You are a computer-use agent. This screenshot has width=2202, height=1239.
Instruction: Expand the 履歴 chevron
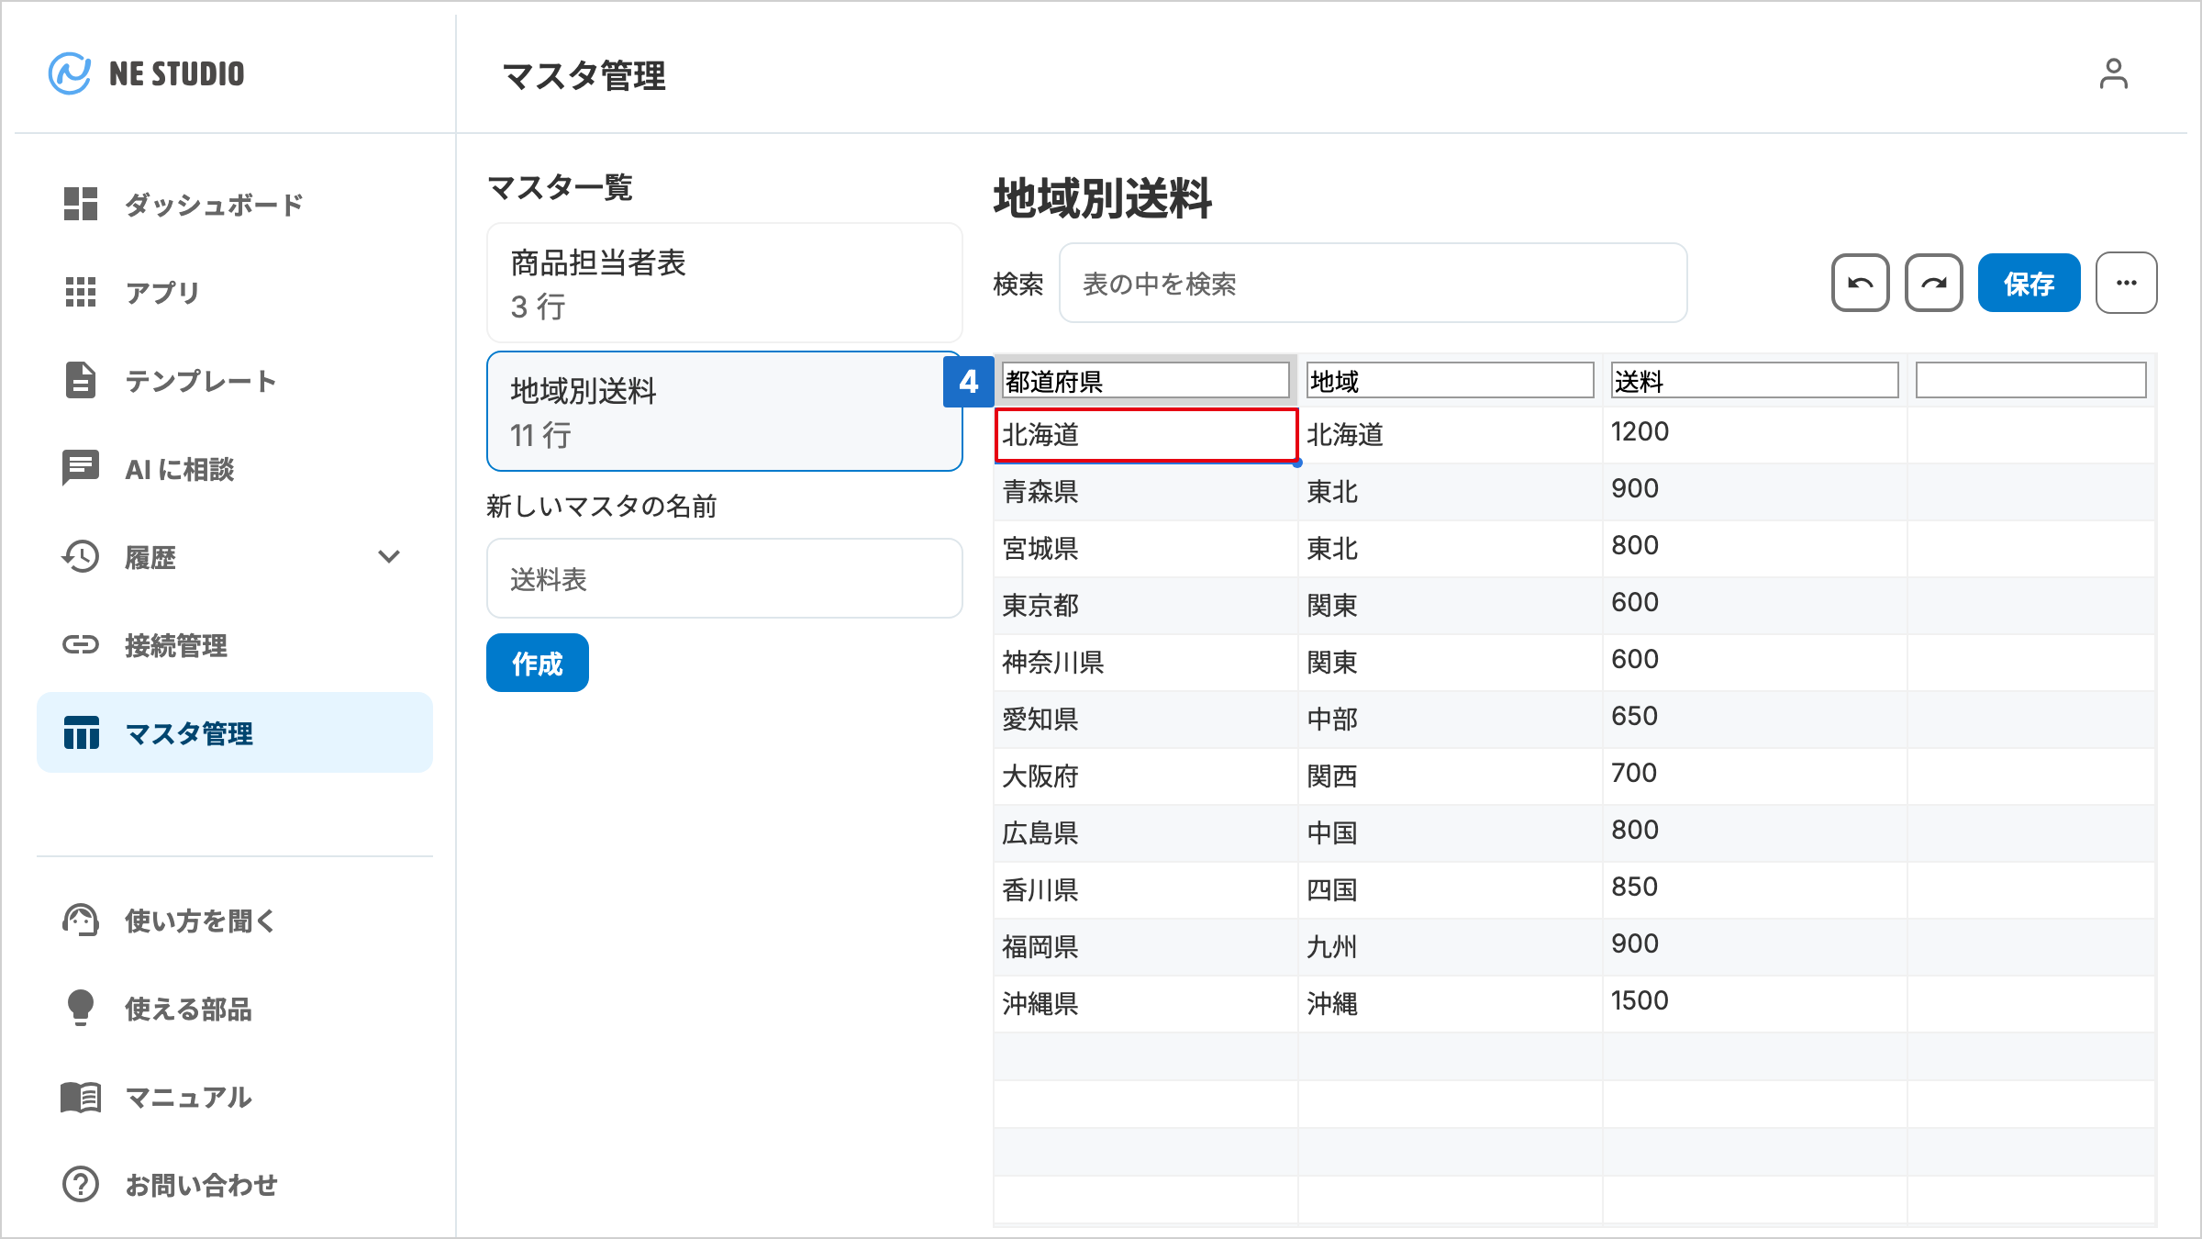389,556
